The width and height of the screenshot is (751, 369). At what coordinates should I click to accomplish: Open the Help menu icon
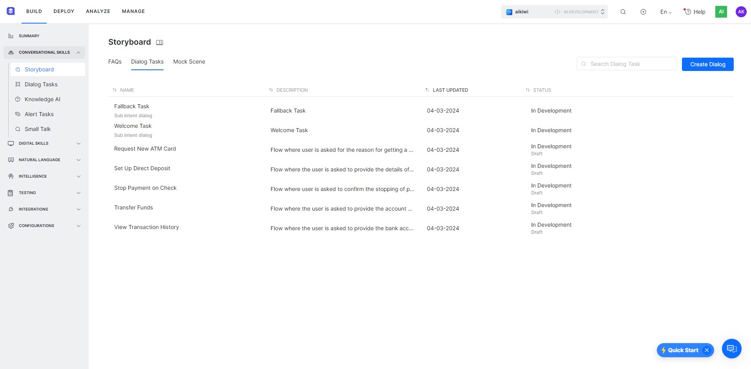[687, 11]
